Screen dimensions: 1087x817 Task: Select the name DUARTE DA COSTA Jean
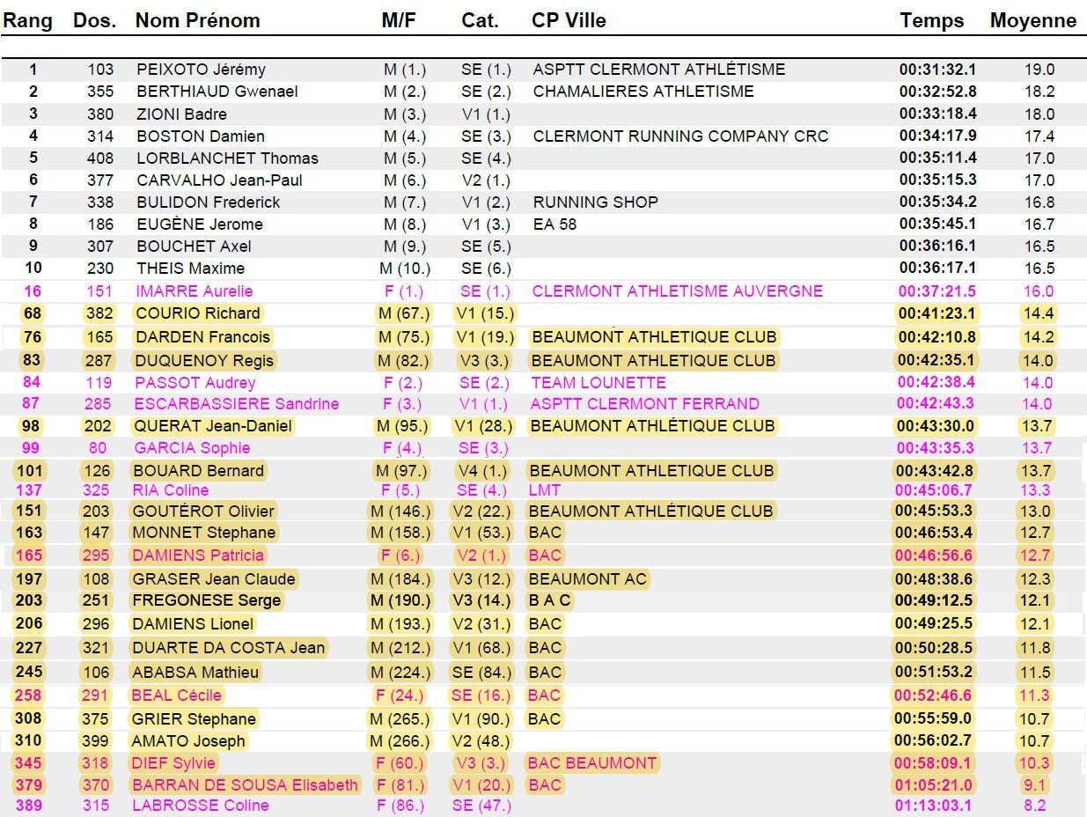pos(229,648)
